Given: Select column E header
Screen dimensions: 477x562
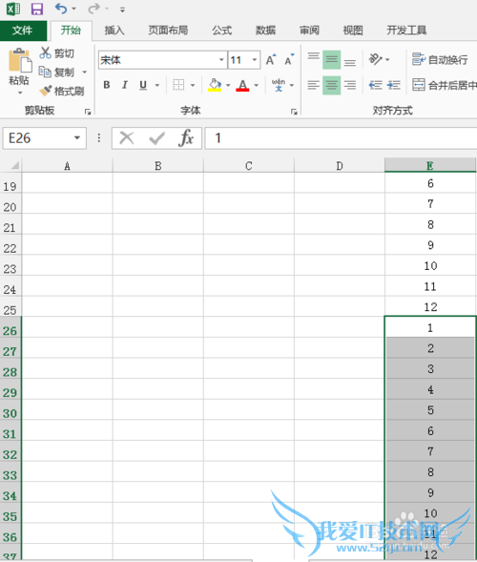Looking at the screenshot, I should [x=430, y=165].
